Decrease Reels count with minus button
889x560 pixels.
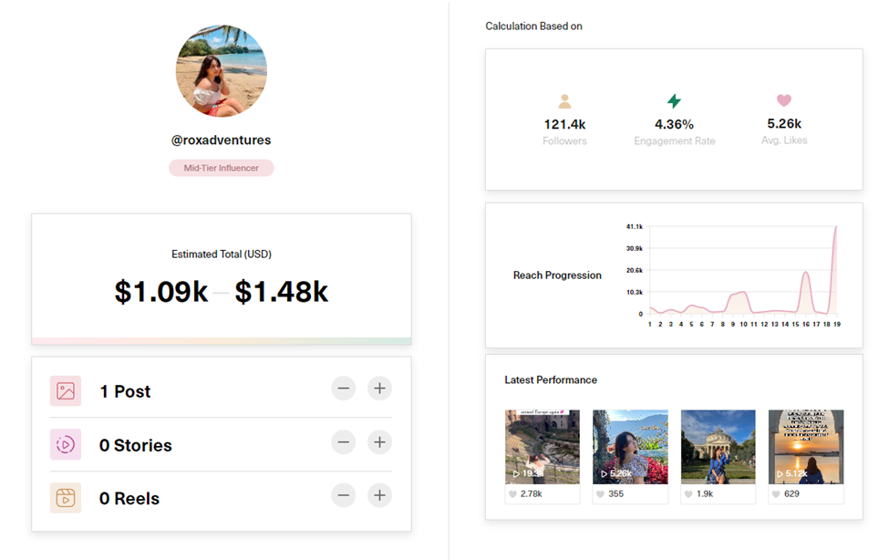point(344,495)
